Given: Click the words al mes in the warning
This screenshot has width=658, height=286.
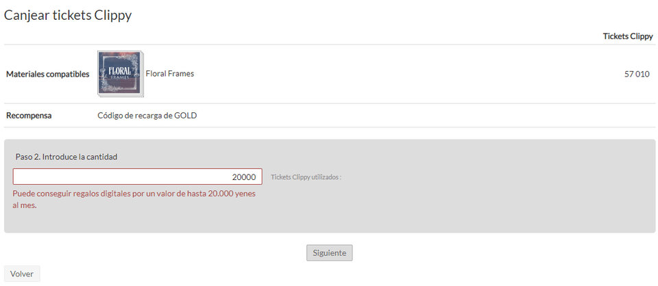Looking at the screenshot, I should [24, 205].
